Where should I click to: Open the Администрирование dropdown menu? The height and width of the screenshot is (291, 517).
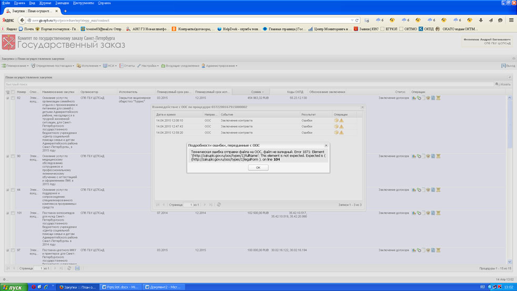[219, 66]
